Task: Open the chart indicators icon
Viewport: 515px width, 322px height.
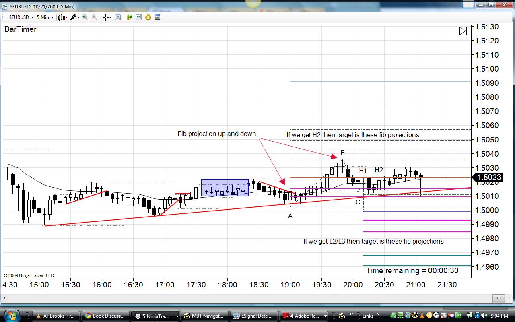Action: click(139, 17)
